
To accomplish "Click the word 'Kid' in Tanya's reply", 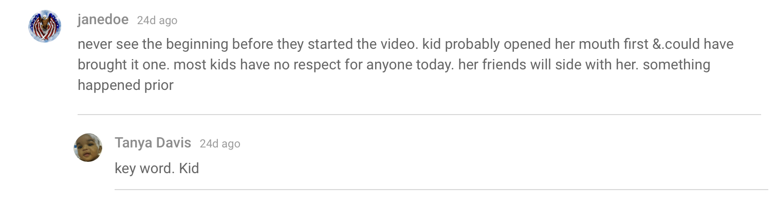I will 189,168.
